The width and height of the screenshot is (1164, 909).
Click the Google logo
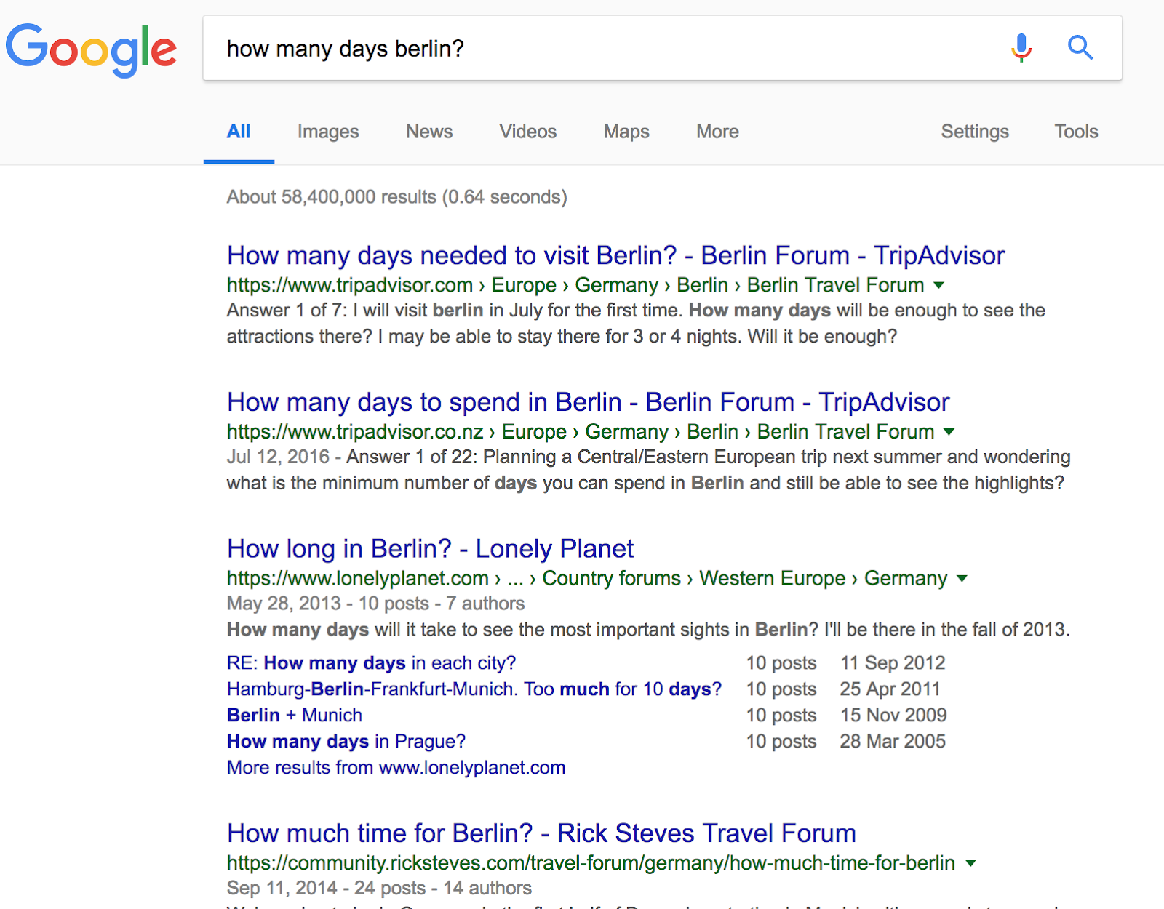point(92,49)
